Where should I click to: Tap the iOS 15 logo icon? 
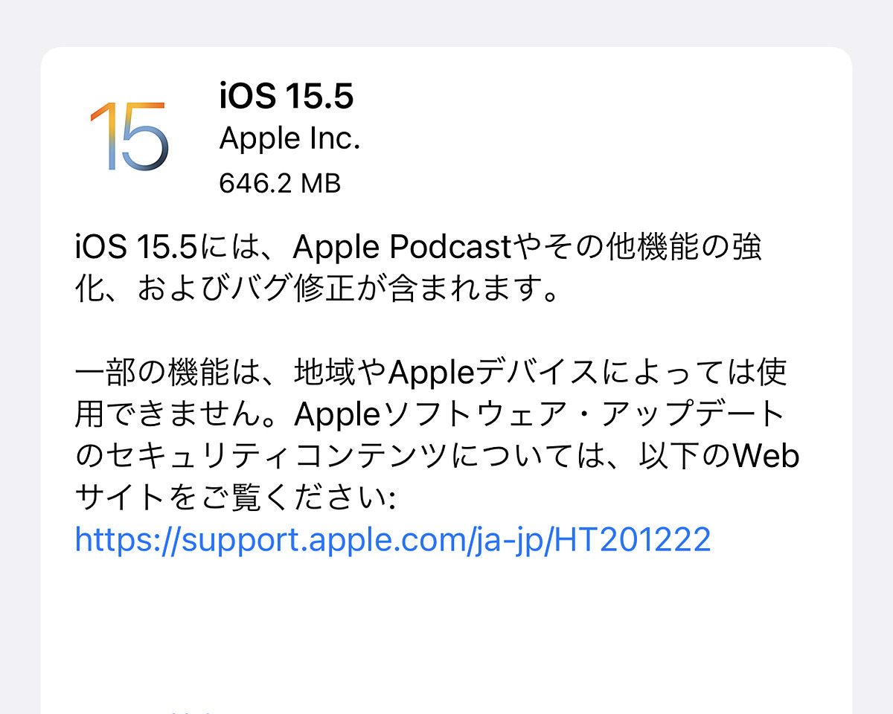point(129,137)
